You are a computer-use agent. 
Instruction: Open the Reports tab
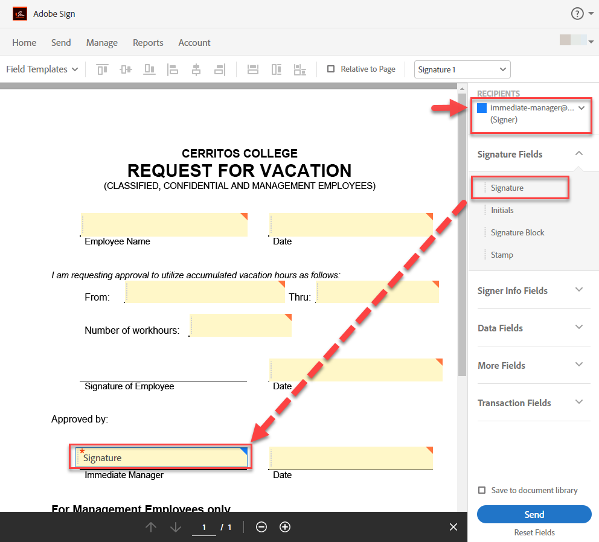tap(148, 42)
